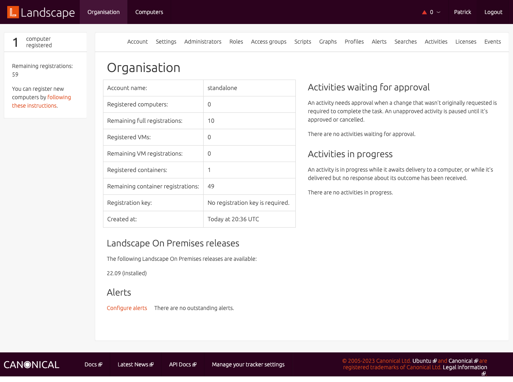Open the Computers top navigation tab
The height and width of the screenshot is (382, 513).
pos(149,12)
